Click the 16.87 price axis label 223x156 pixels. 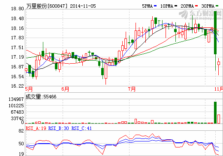18,67
